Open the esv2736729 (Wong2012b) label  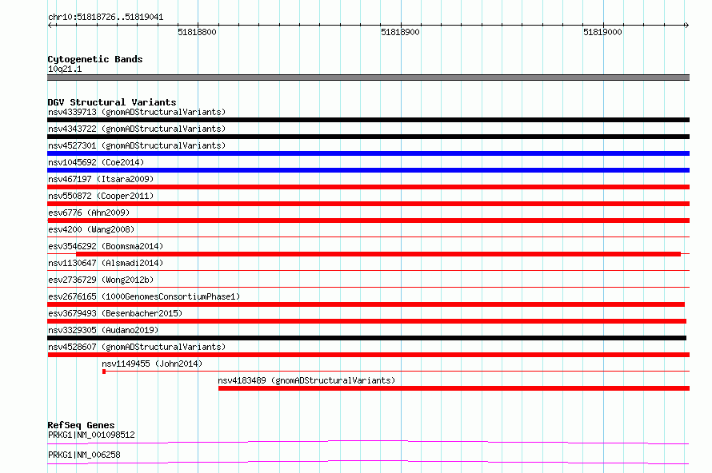click(101, 280)
